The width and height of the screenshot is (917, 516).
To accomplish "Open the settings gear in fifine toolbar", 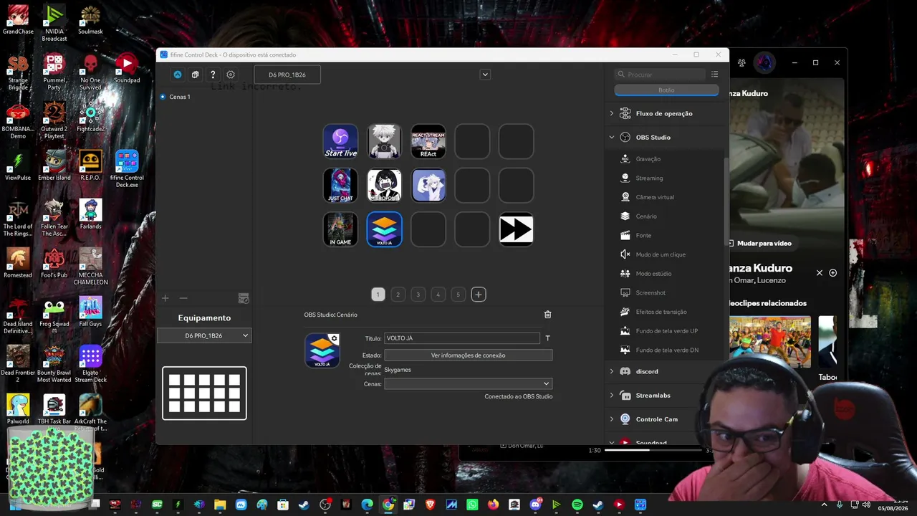I will (x=231, y=75).
